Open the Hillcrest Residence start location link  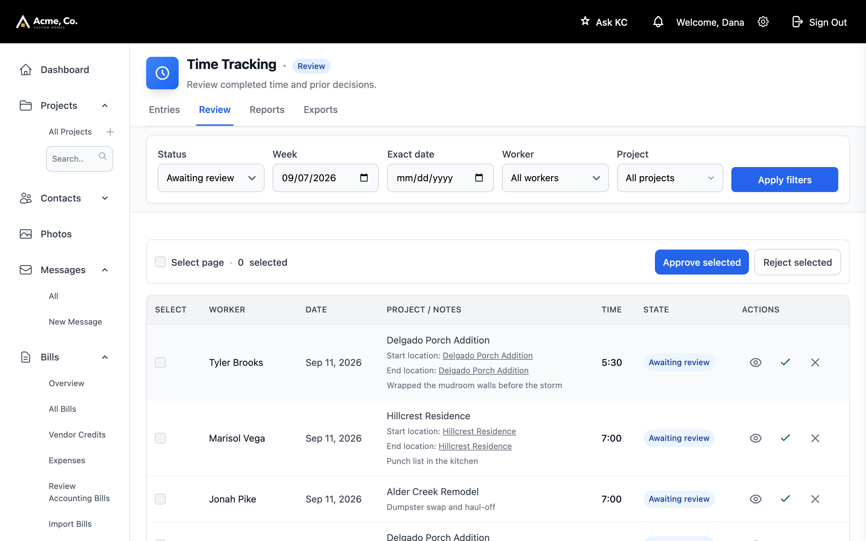tap(479, 431)
